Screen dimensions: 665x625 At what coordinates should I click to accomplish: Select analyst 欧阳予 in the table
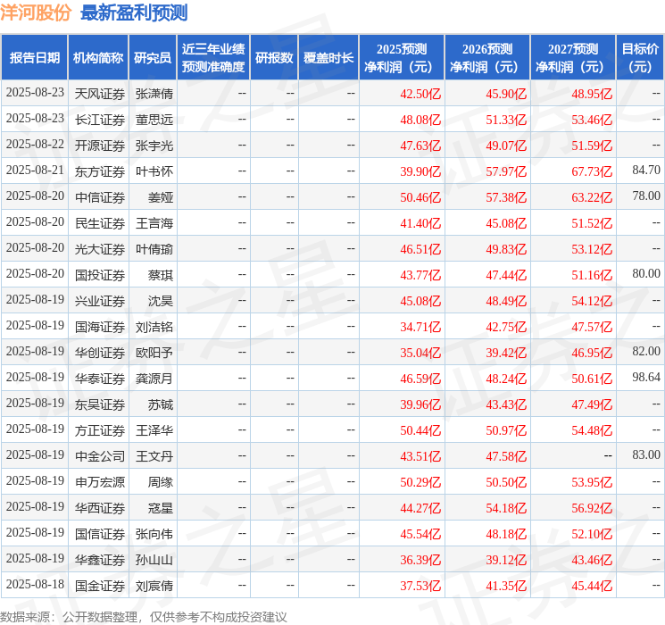154,352
